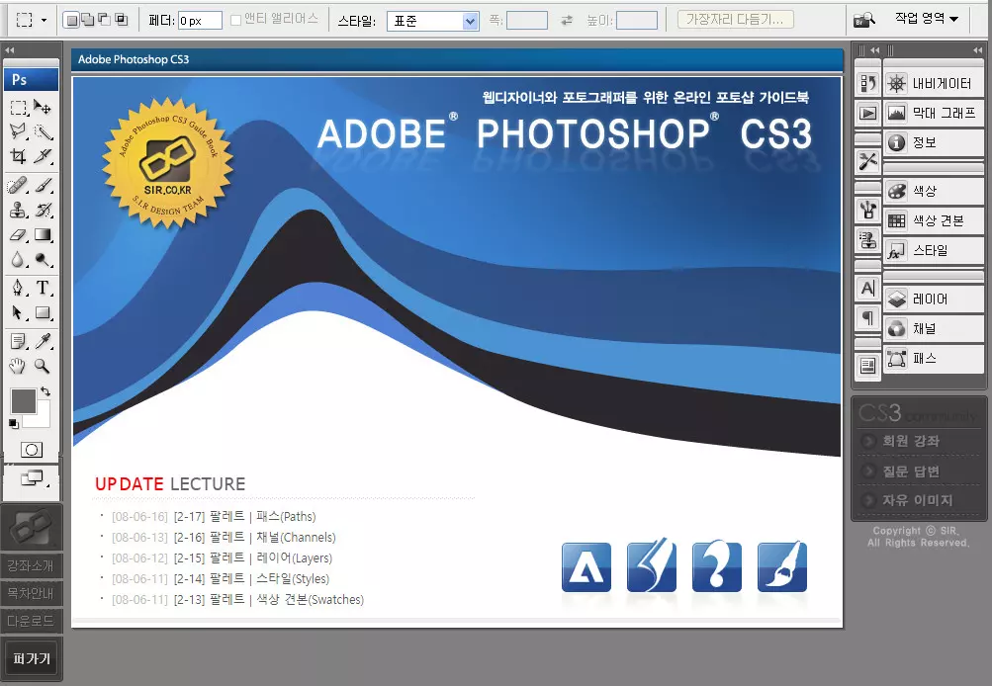Select the Dodge tool
Screen dimensions: 992x686
43,259
